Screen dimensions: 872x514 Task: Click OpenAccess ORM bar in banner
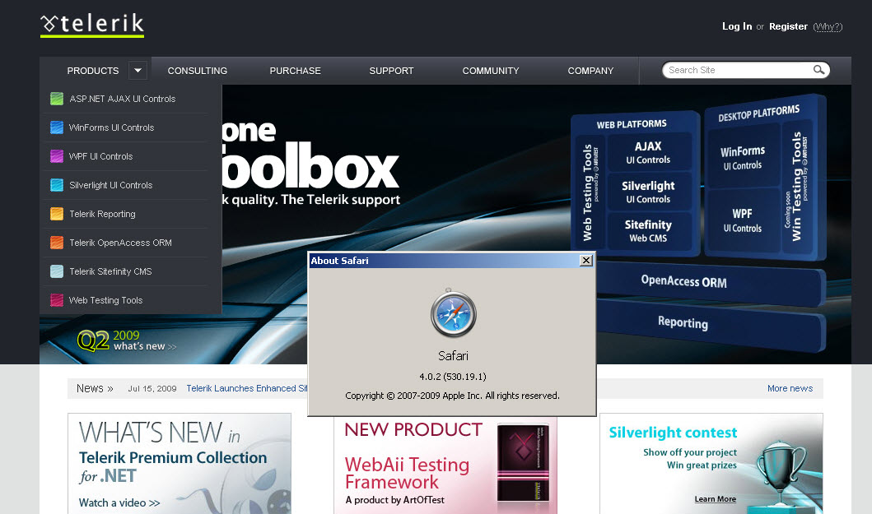point(710,285)
